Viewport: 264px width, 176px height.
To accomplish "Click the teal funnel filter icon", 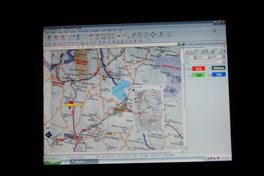I will 149,41.
